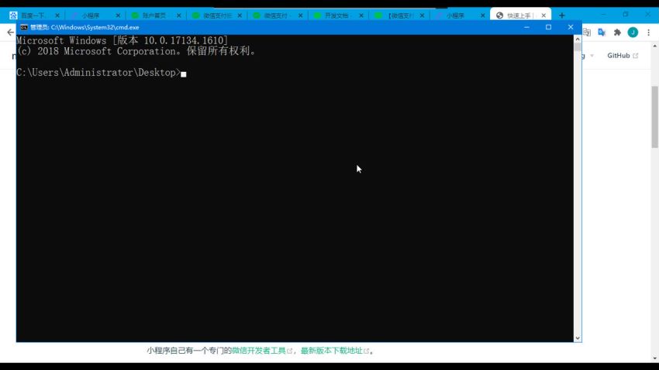Viewport: 659px width, 370px height.
Task: Click the browser back arrow
Action: (10, 33)
